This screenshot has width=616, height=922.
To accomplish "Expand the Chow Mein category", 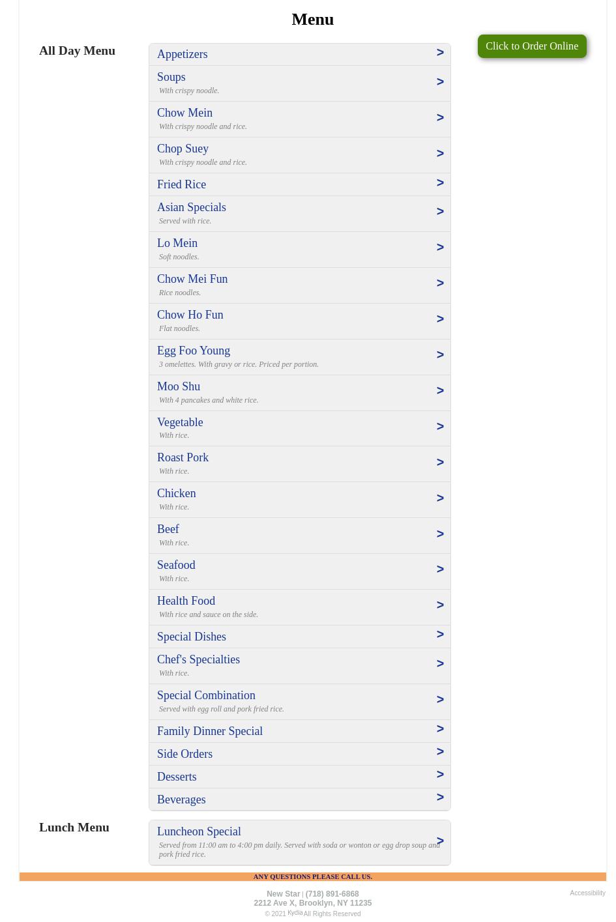I will coord(185,113).
